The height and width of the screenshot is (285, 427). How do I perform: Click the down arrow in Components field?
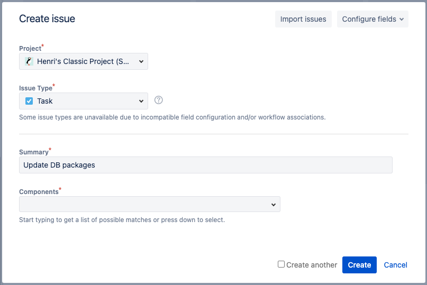pyautogui.click(x=274, y=205)
